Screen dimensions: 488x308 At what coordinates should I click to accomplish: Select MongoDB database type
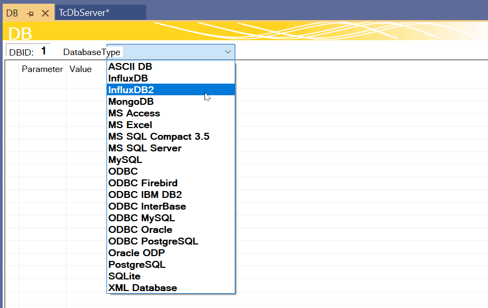tap(171, 102)
